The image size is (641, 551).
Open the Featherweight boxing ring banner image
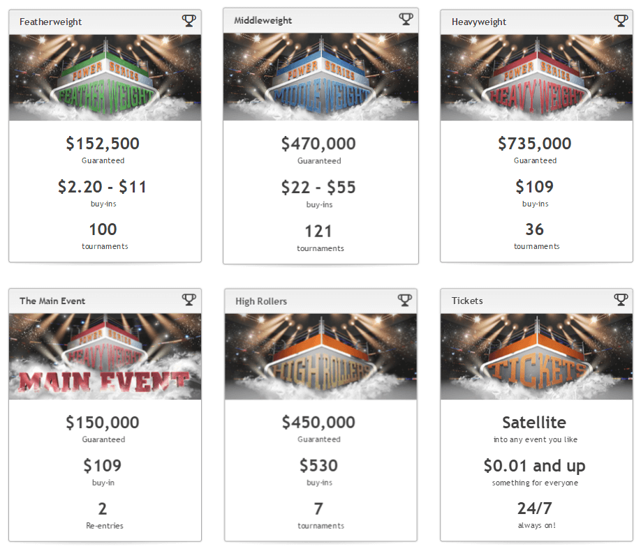pyautogui.click(x=105, y=77)
